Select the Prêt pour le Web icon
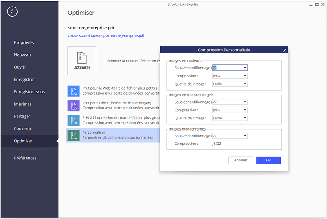Viewport: 327px width, 219px height. [x=74, y=91]
